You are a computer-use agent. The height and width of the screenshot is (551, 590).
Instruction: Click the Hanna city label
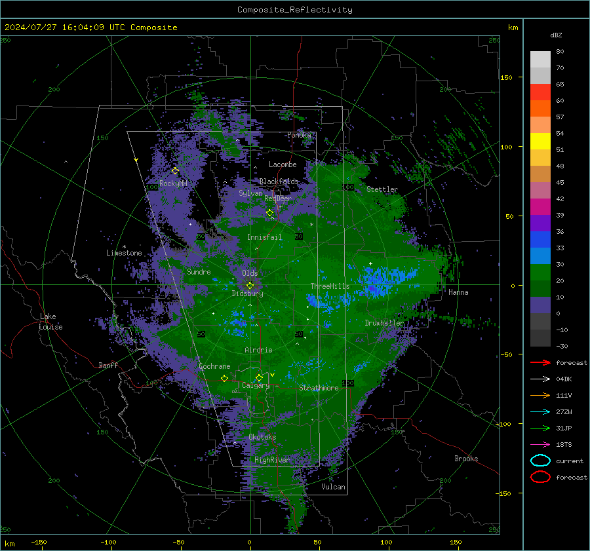458,292
